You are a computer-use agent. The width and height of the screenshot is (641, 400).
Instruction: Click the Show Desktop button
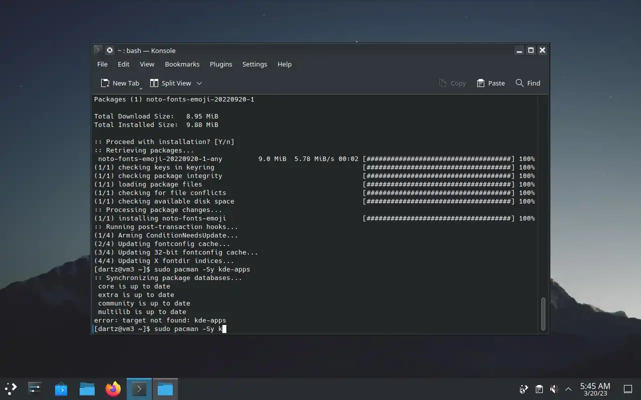point(627,389)
